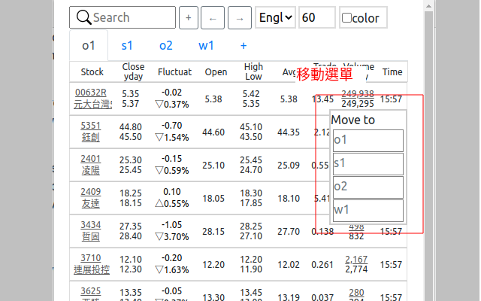Screen dimensions: 481x301
Task: Click volume link 2,167
Action: pyautogui.click(x=356, y=260)
